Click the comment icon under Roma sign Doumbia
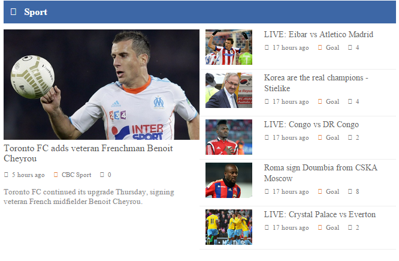 tap(350, 191)
